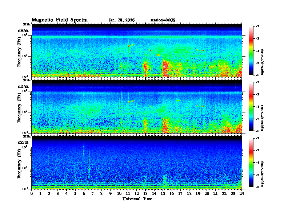The height and width of the screenshot is (222, 288).
Task: Click hour 20 on the time axis
Action: point(207,194)
